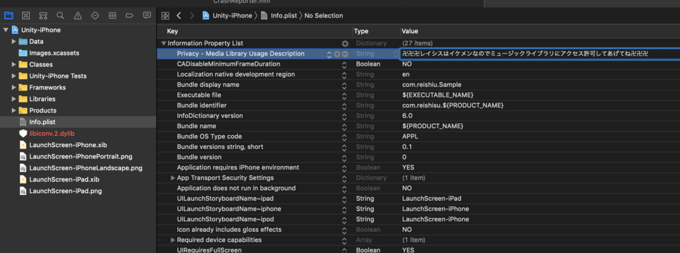Click the InfoDictionary version value 6.0
The width and height of the screenshot is (680, 253).
click(x=407, y=116)
